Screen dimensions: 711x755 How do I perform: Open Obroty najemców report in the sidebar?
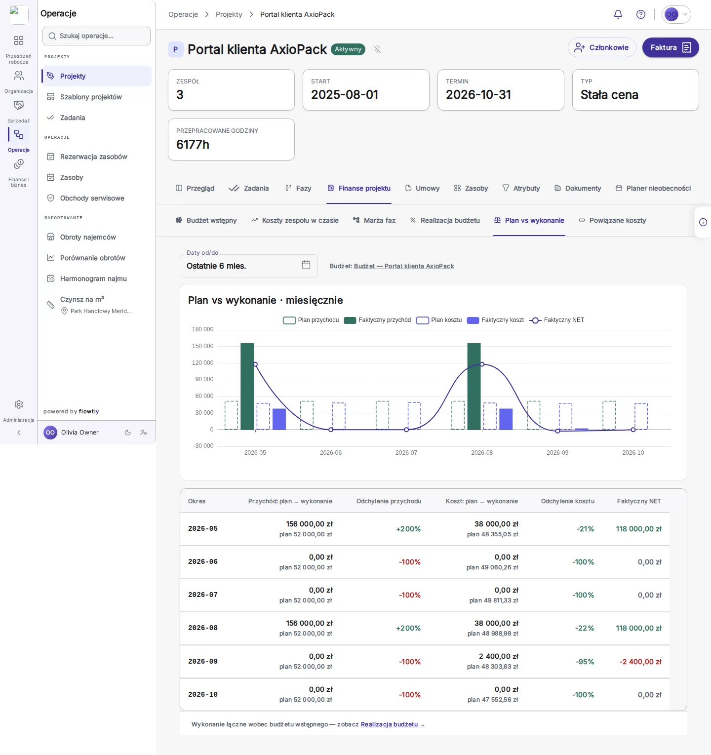[x=97, y=237]
